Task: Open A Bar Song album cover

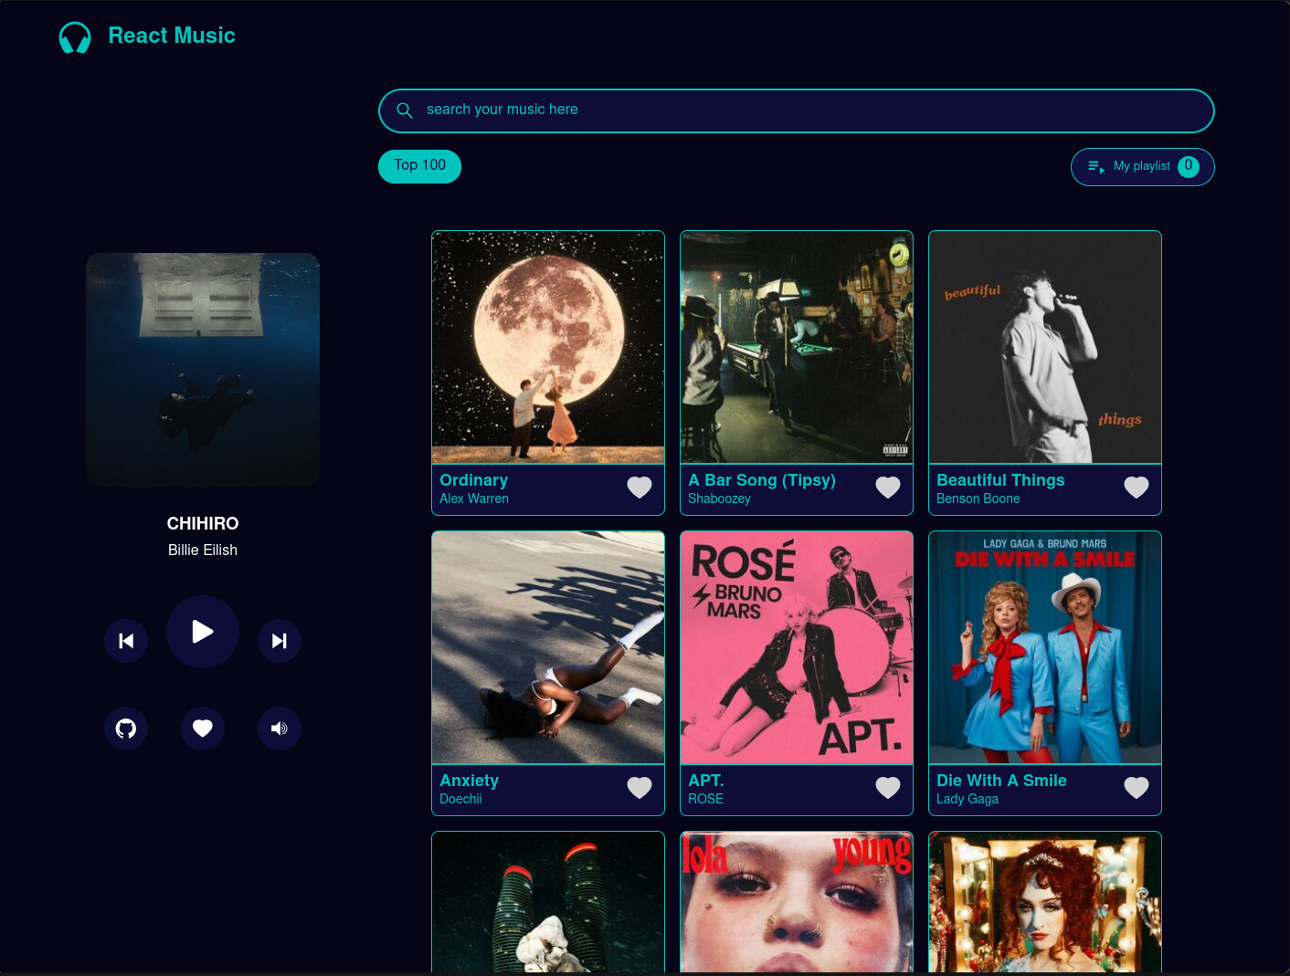Action: pos(797,347)
